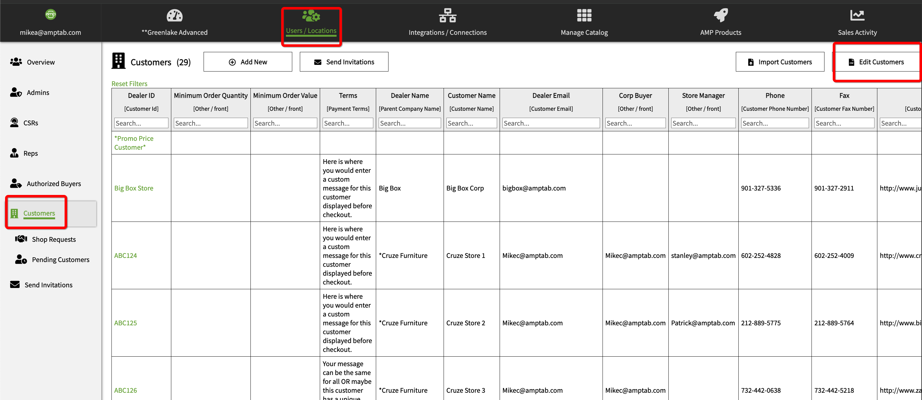
Task: Click the Manage Catalog grid icon
Action: 584,16
